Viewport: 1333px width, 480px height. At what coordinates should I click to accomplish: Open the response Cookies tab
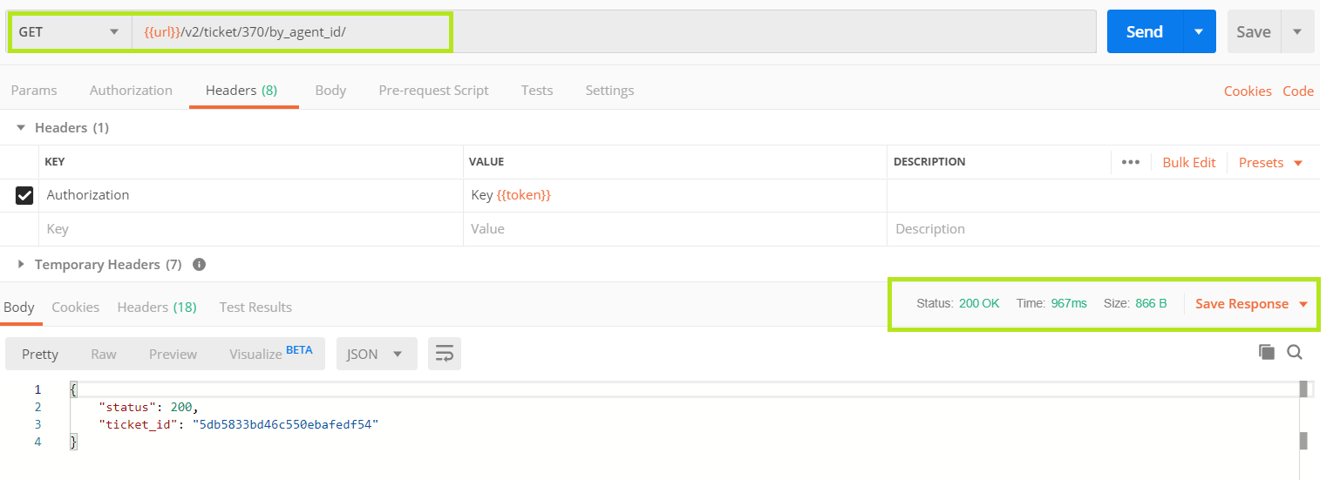[76, 307]
